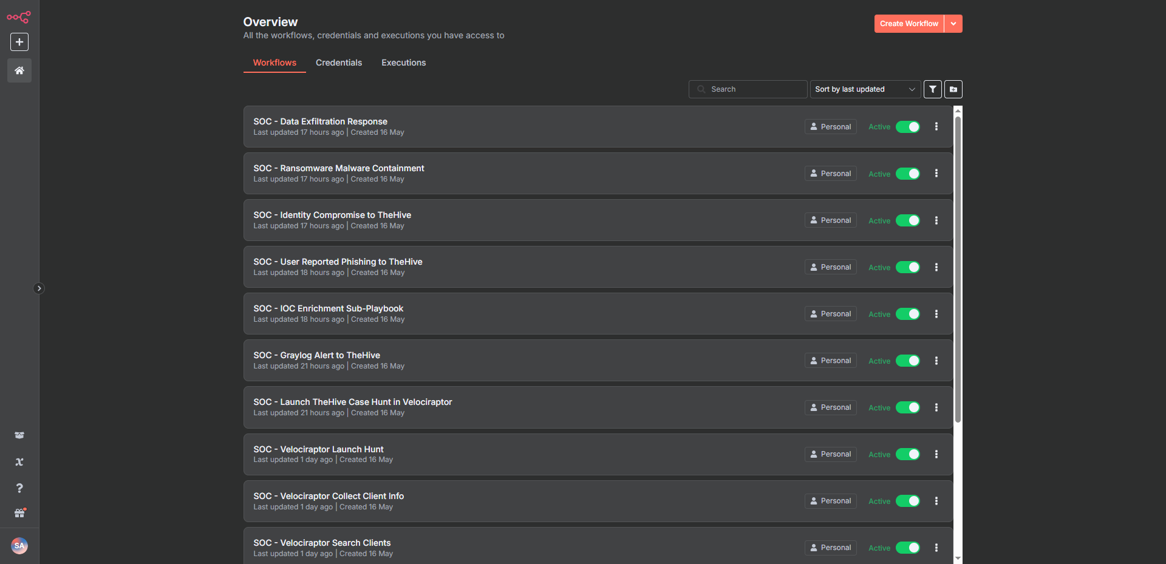Toggle Launch TheHive Case Hunt active switch

(908, 407)
